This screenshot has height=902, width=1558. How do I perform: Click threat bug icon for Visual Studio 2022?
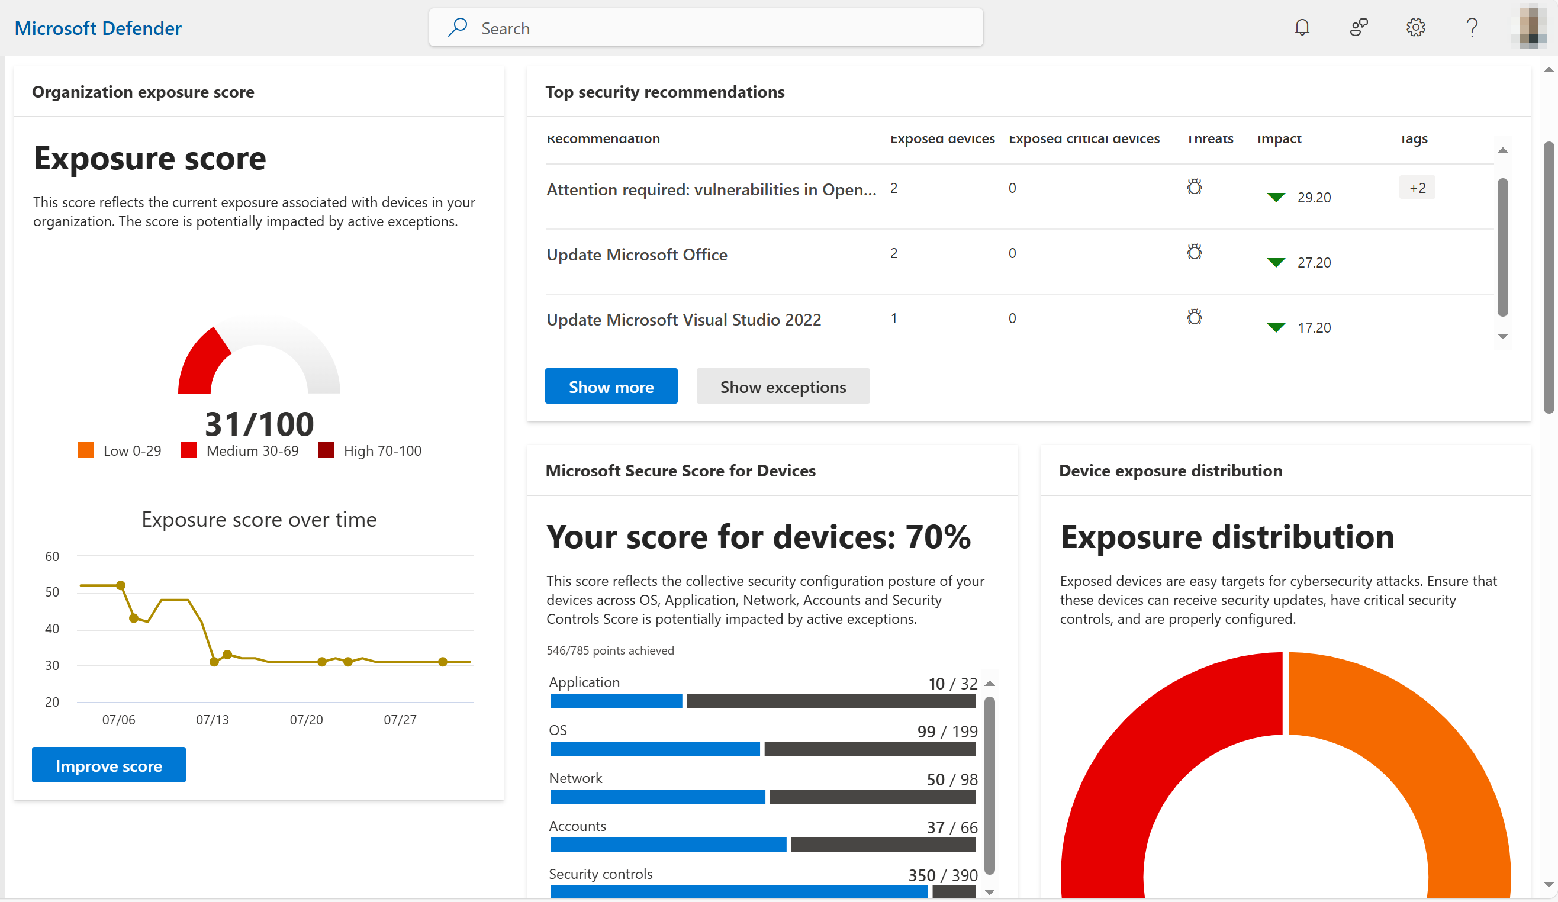pyautogui.click(x=1195, y=317)
